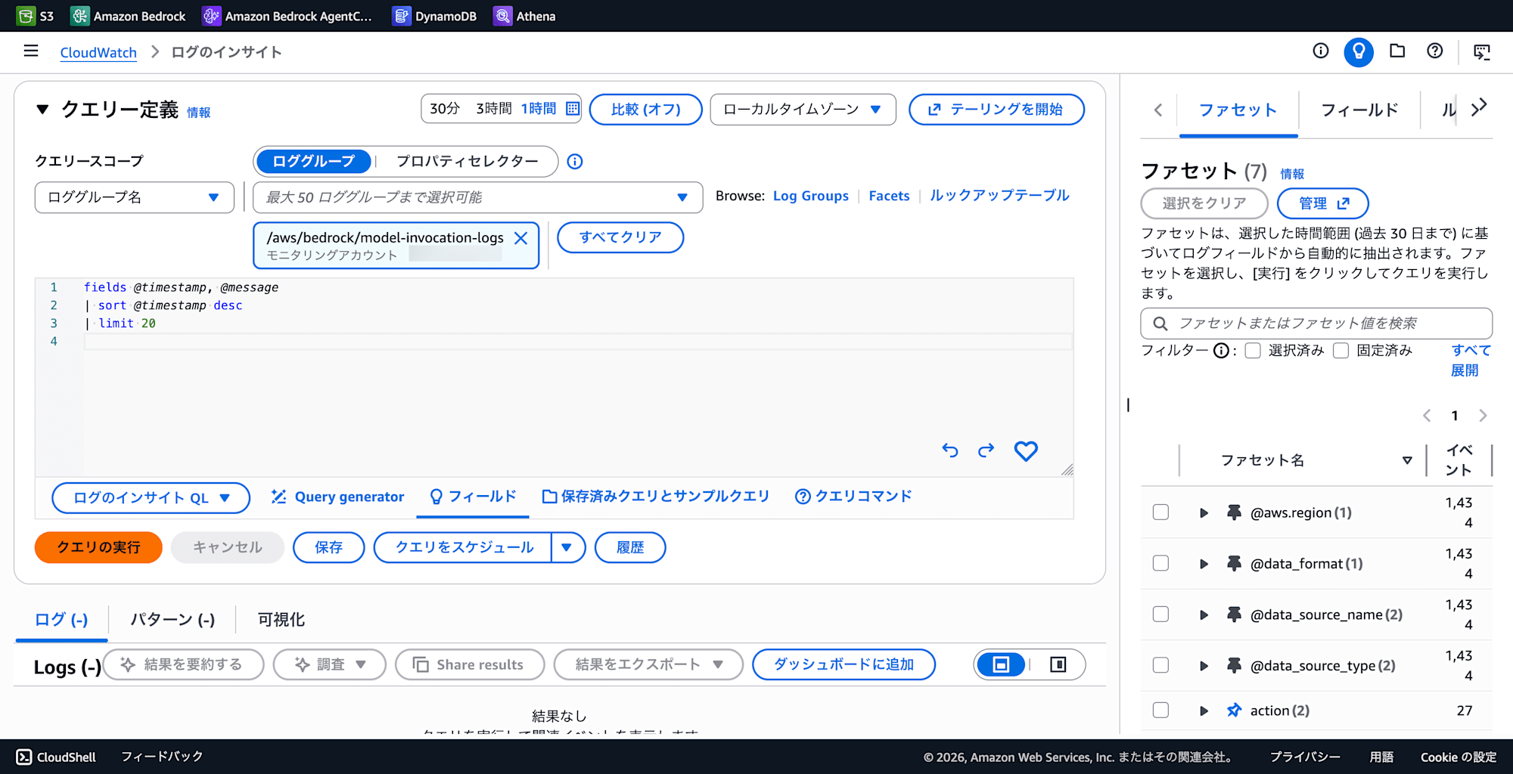This screenshot has width=1513, height=774.
Task: Open the Athena shortcut
Action: [x=524, y=16]
